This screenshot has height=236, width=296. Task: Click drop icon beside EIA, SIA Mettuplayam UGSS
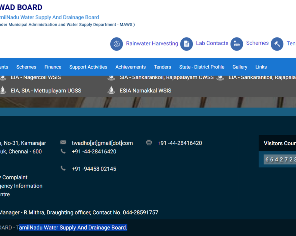[x=3, y=90]
